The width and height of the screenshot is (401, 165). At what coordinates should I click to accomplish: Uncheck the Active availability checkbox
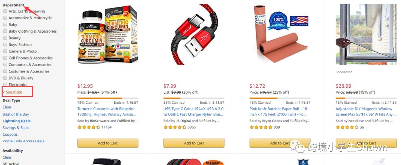(5, 164)
